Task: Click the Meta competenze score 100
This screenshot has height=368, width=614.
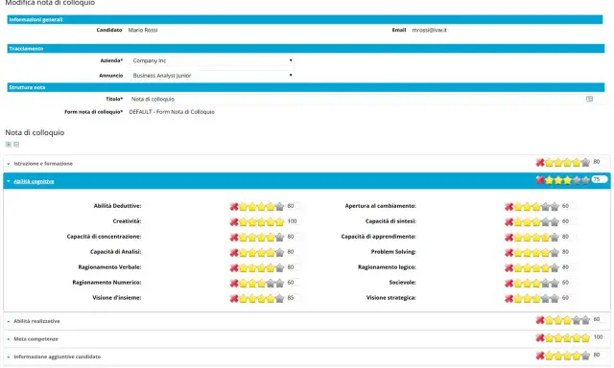Action: [599, 337]
